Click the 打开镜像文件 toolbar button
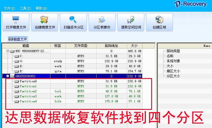 [16, 22]
